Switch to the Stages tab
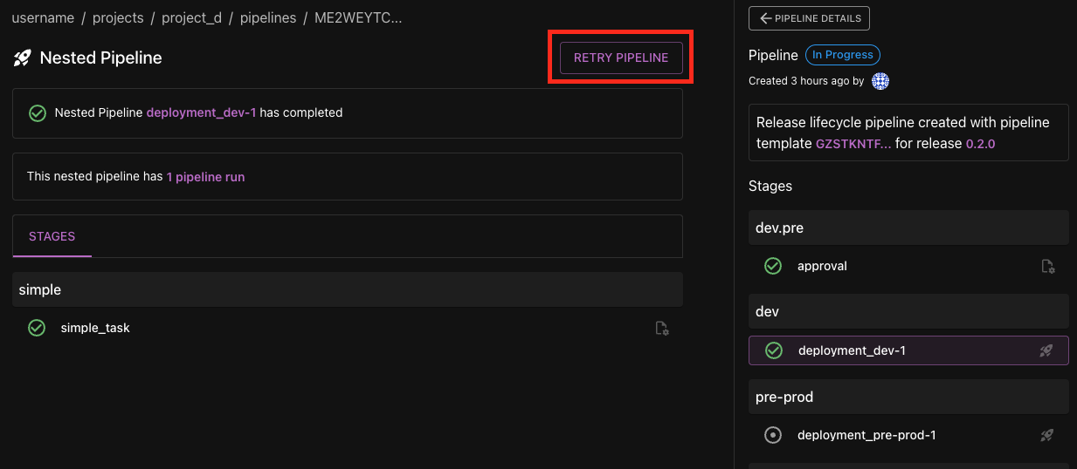This screenshot has width=1077, height=469. tap(52, 236)
